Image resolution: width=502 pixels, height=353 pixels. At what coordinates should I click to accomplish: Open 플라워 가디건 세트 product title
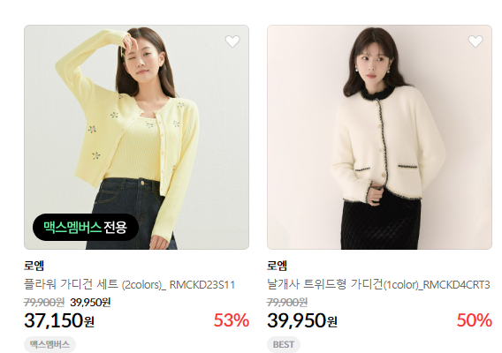click(129, 284)
